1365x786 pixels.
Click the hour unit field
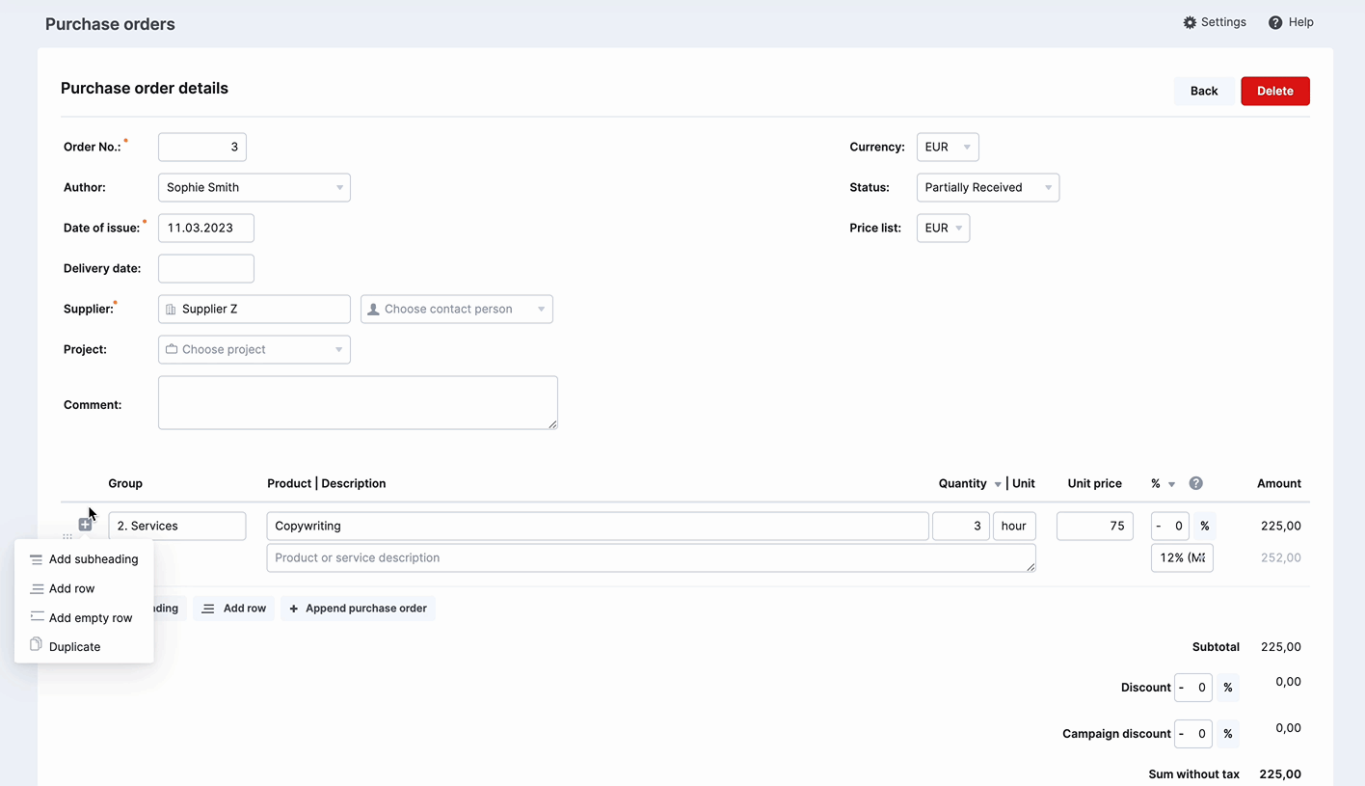pyautogui.click(x=1014, y=526)
